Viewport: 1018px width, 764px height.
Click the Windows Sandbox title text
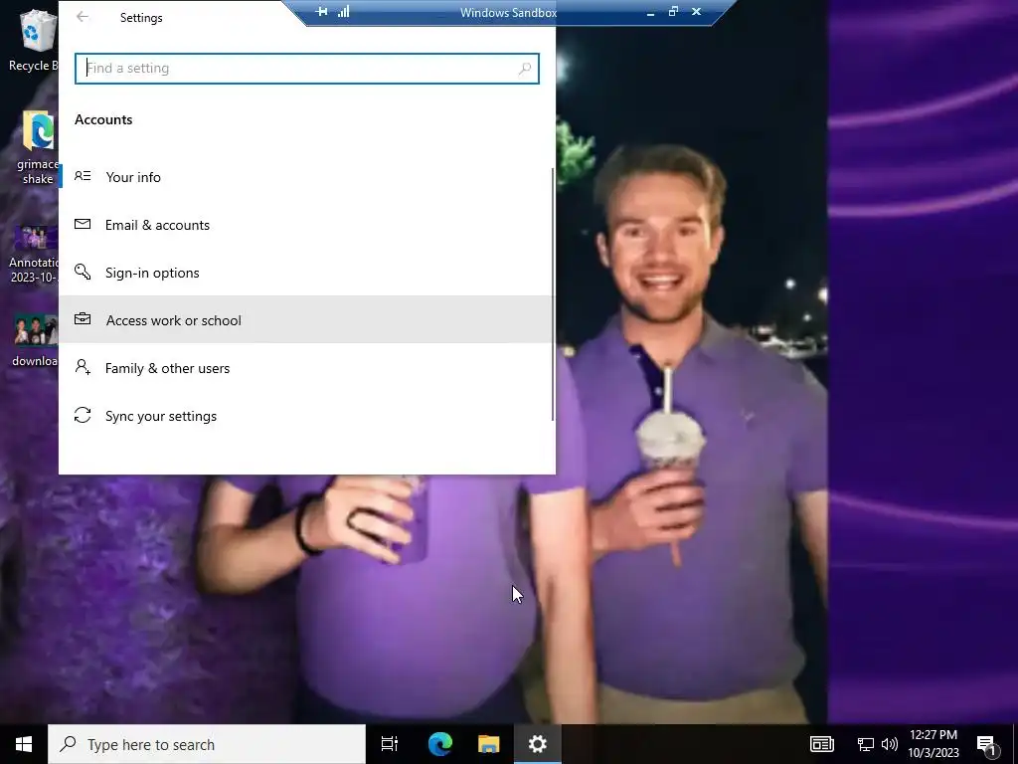[508, 12]
